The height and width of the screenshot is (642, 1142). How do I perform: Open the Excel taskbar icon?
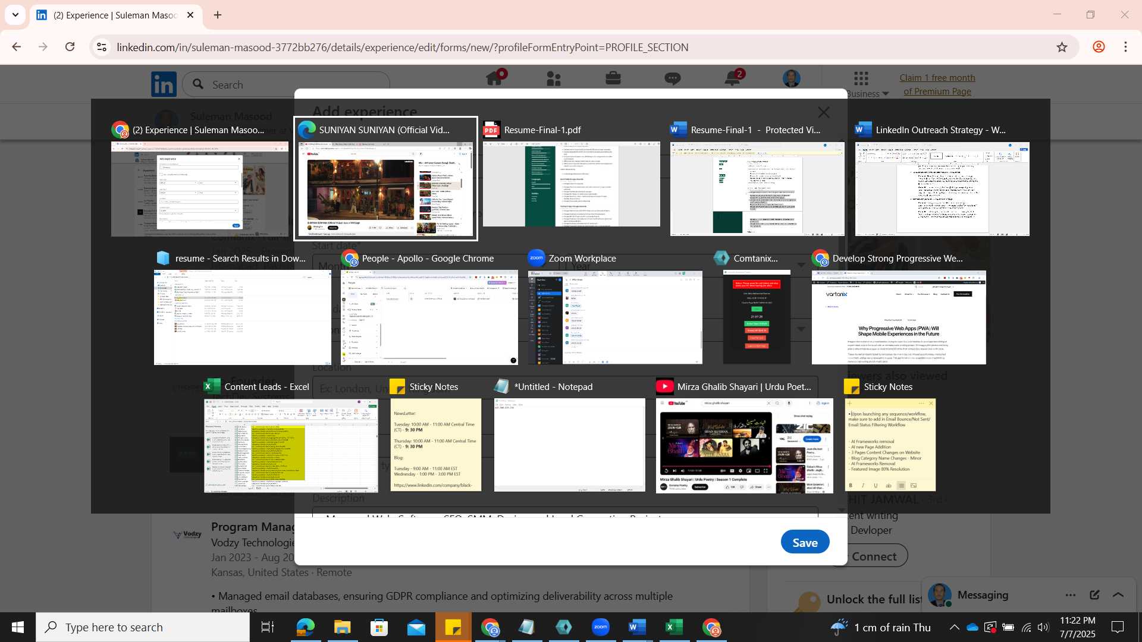point(674,627)
